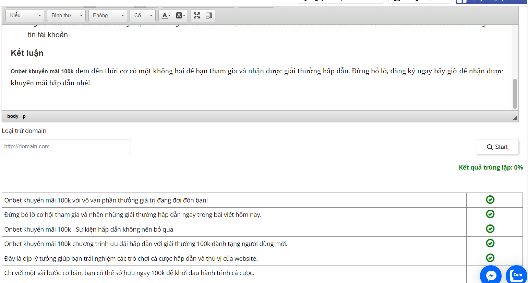The width and height of the screenshot is (528, 283).
Task: Click check icon for 'Đừng bỏ lỡ cơ hội' row
Action: [490, 214]
